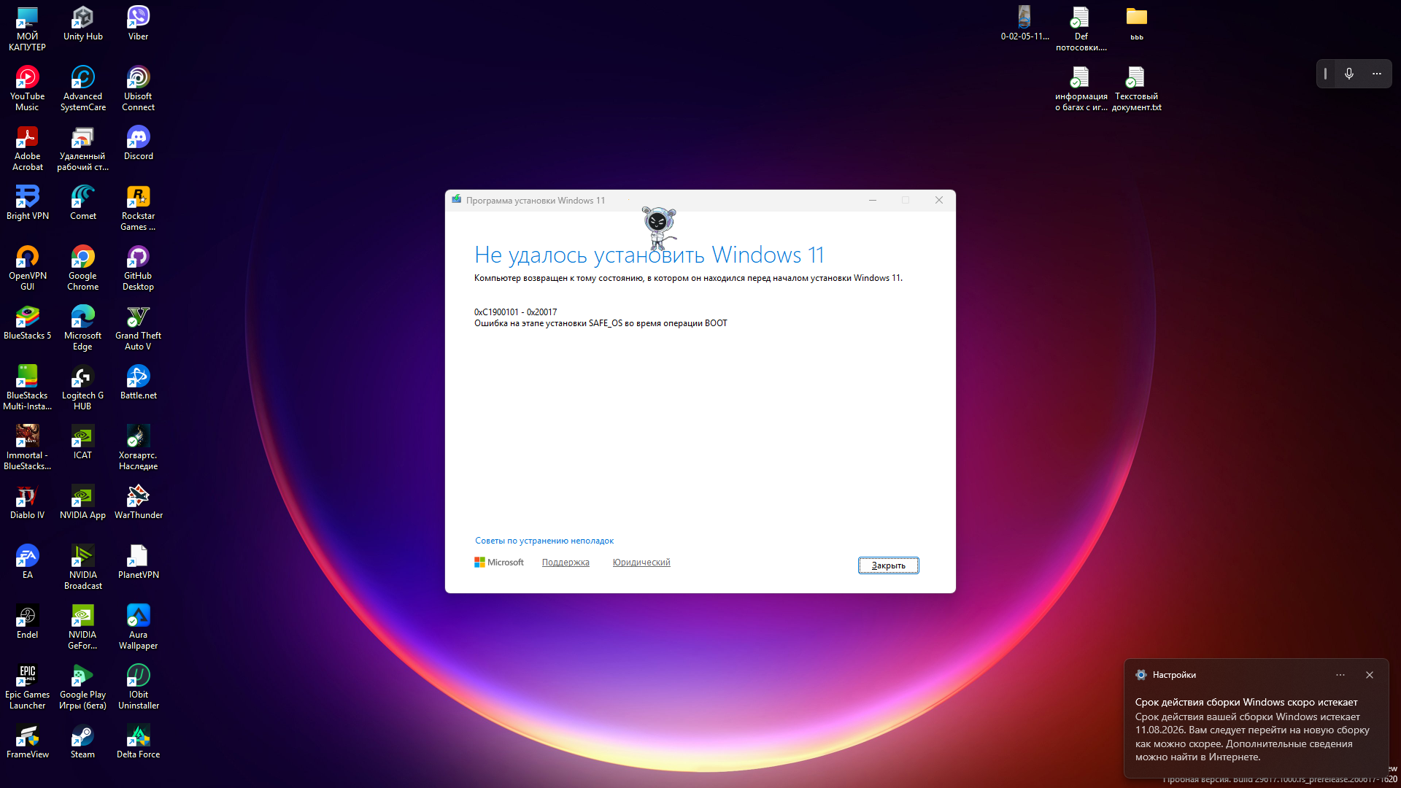Click the BlueStacks 5 shortcut
Viewport: 1401px width, 788px height.
[x=27, y=322]
